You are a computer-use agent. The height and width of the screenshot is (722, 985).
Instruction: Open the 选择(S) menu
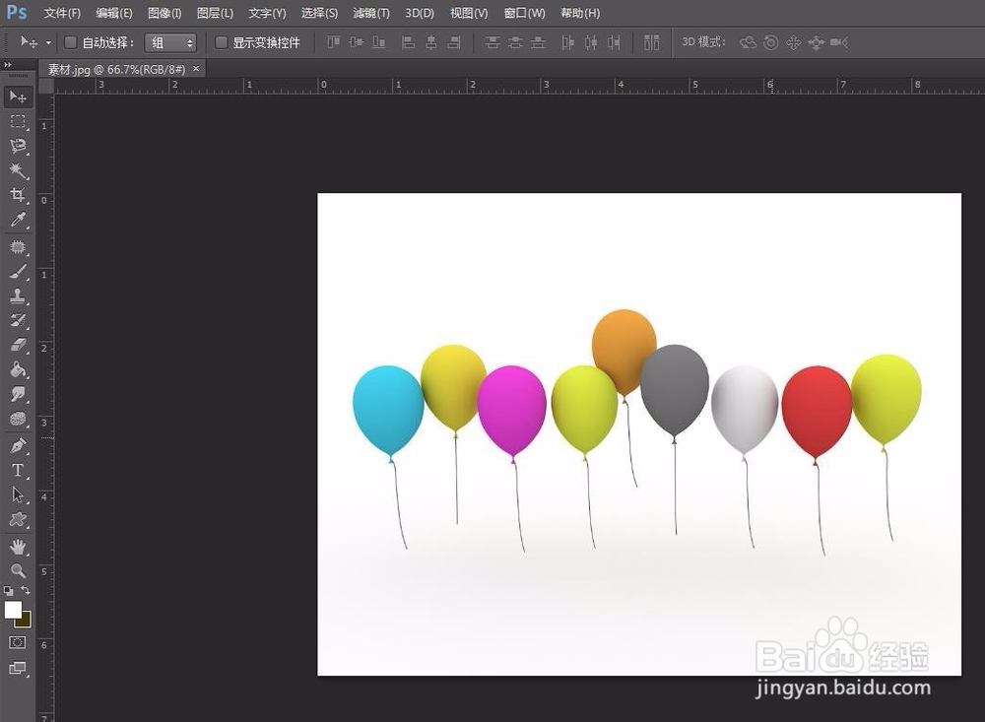point(318,13)
